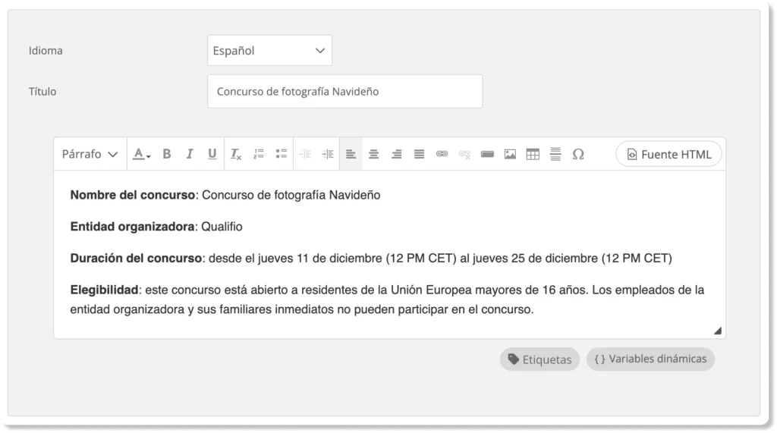Viewport: 777px width, 433px height.
Task: Justify the text
Action: coord(419,154)
